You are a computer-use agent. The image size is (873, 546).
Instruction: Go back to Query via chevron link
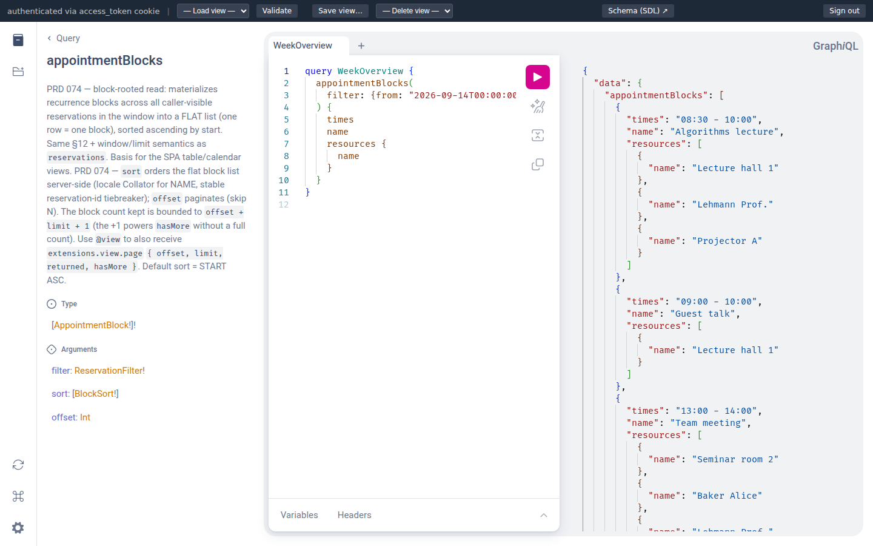pos(64,38)
